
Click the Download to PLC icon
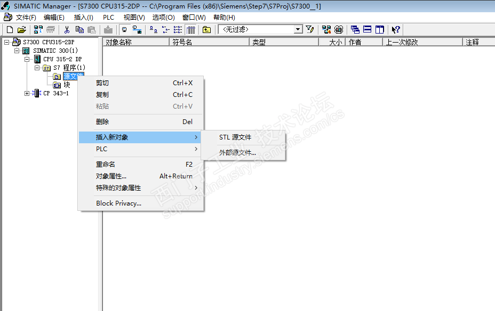pos(108,30)
